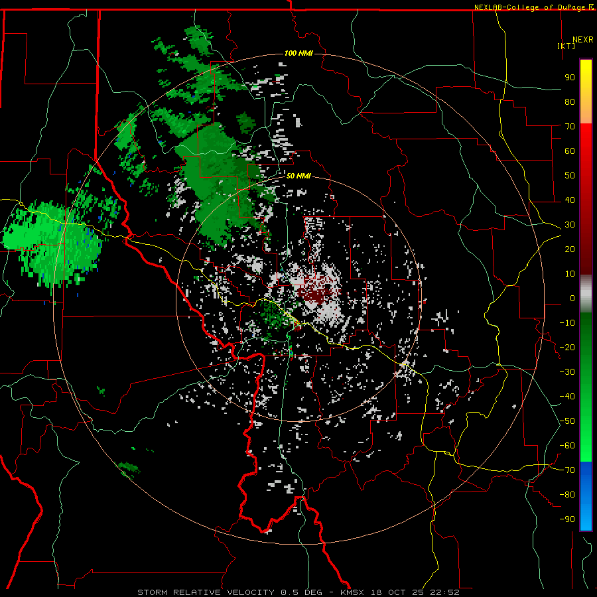Image resolution: width=597 pixels, height=597 pixels.
Task: Click the NEXR label above the scale
Action: click(x=583, y=40)
